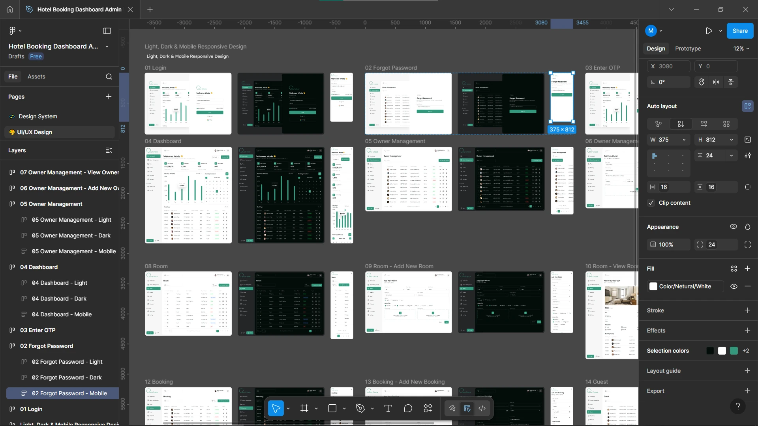Open the Actions panel with shapes-plus icon
Screen dimensions: 758x426
point(428,408)
